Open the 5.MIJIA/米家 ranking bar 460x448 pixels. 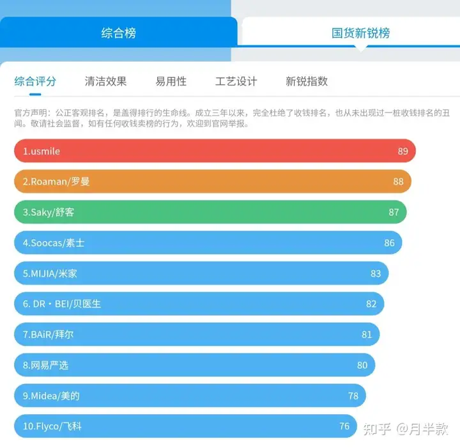[x=201, y=273]
